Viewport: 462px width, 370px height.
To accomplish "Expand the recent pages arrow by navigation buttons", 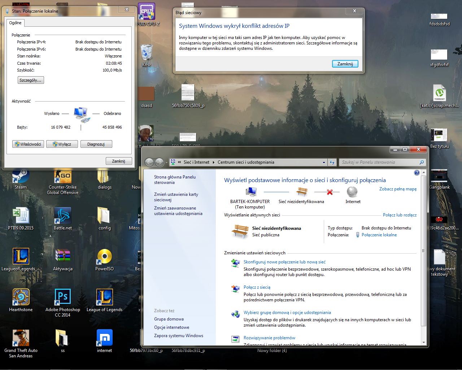I will point(166,163).
